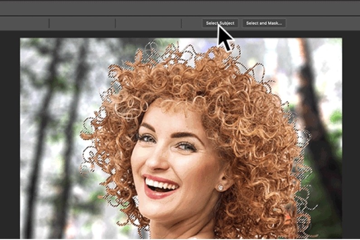Click the dark pasteboard right of the image
The width and height of the screenshot is (360, 240).
[351, 136]
